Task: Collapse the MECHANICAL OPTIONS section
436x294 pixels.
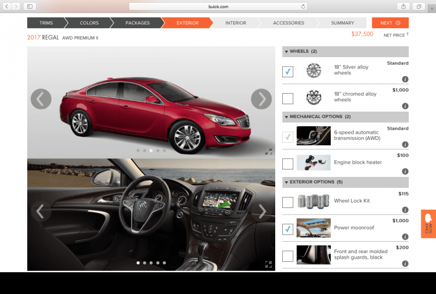Action: (x=346, y=117)
